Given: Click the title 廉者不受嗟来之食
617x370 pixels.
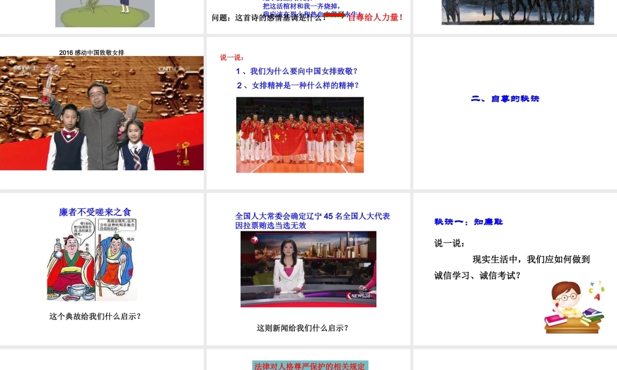Looking at the screenshot, I should point(95,212).
